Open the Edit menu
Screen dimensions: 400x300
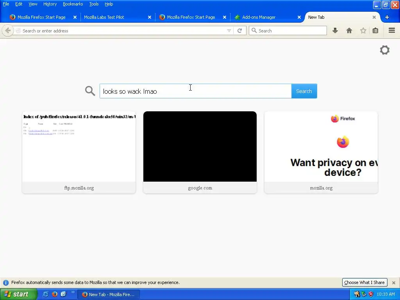pyautogui.click(x=19, y=4)
